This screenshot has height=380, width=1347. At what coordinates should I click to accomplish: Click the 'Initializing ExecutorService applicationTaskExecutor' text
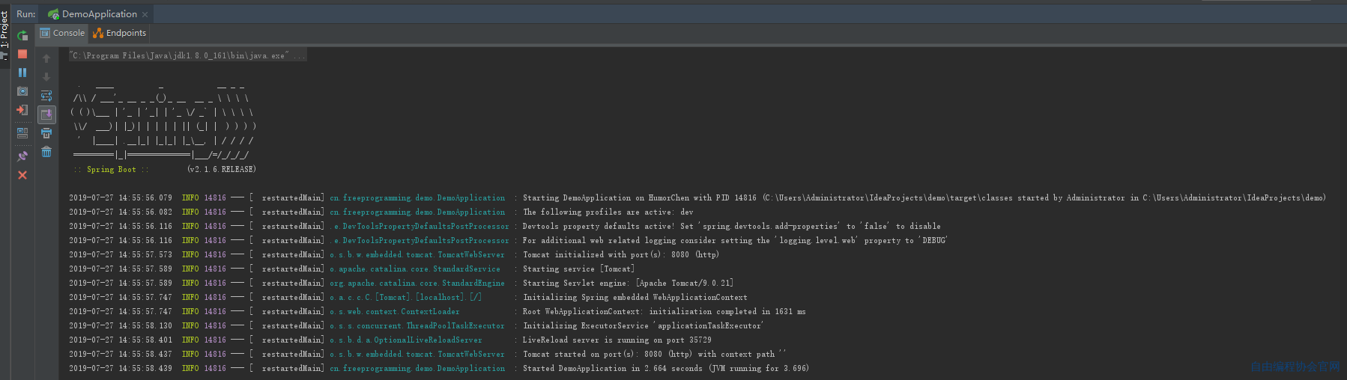pos(643,326)
